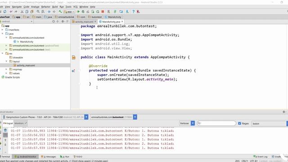This screenshot has width=288, height=162.
Task: Click the down arrow in logcat sidebar
Action: (5, 144)
